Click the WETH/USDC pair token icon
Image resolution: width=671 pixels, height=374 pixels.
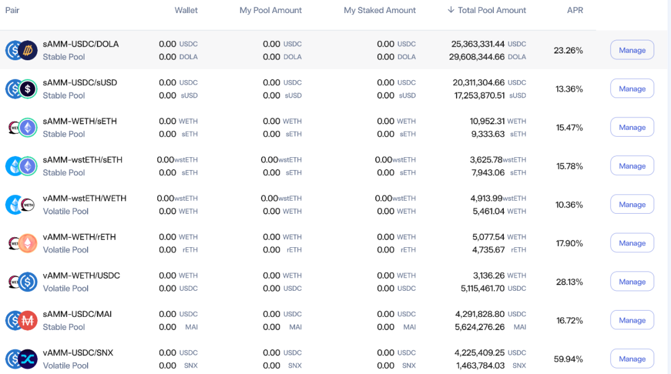point(23,282)
